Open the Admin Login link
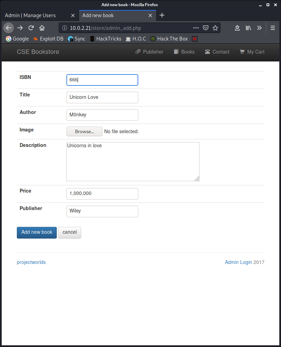281x347 pixels. [238, 262]
